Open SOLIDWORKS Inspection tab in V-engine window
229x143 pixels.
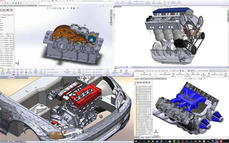tap(160, 78)
